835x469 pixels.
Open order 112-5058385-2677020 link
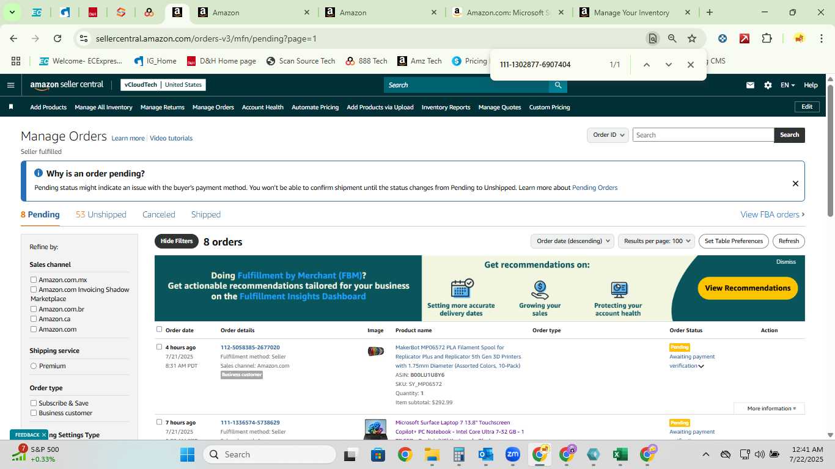pyautogui.click(x=250, y=347)
